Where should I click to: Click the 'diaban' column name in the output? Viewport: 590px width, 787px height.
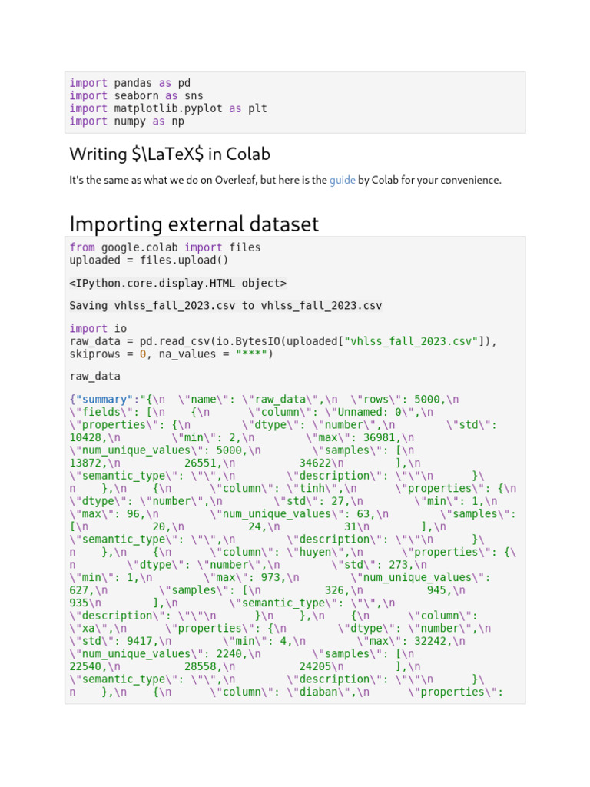click(325, 692)
